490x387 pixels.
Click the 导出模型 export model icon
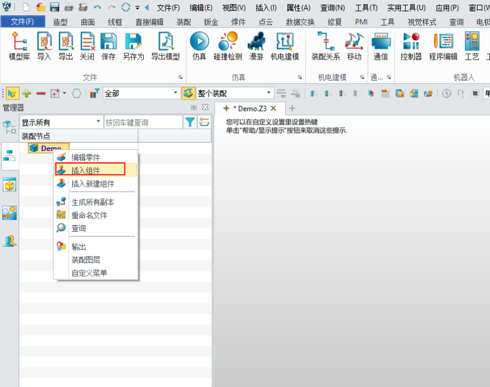pyautogui.click(x=165, y=42)
